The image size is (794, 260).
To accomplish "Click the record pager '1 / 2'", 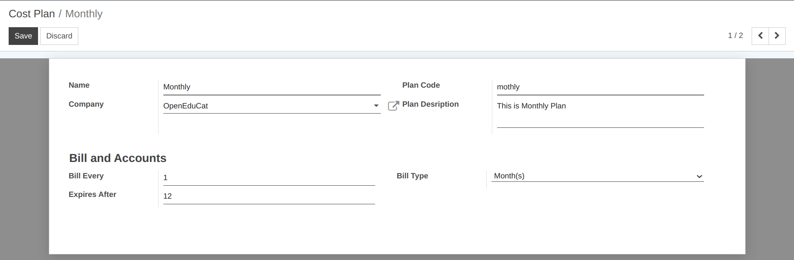I will pos(735,35).
